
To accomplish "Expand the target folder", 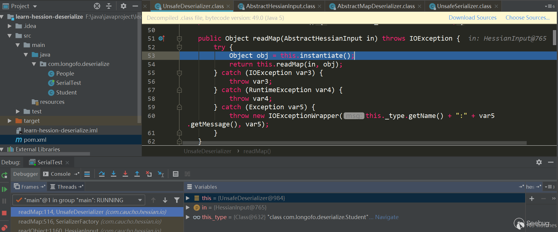I will 10,121.
